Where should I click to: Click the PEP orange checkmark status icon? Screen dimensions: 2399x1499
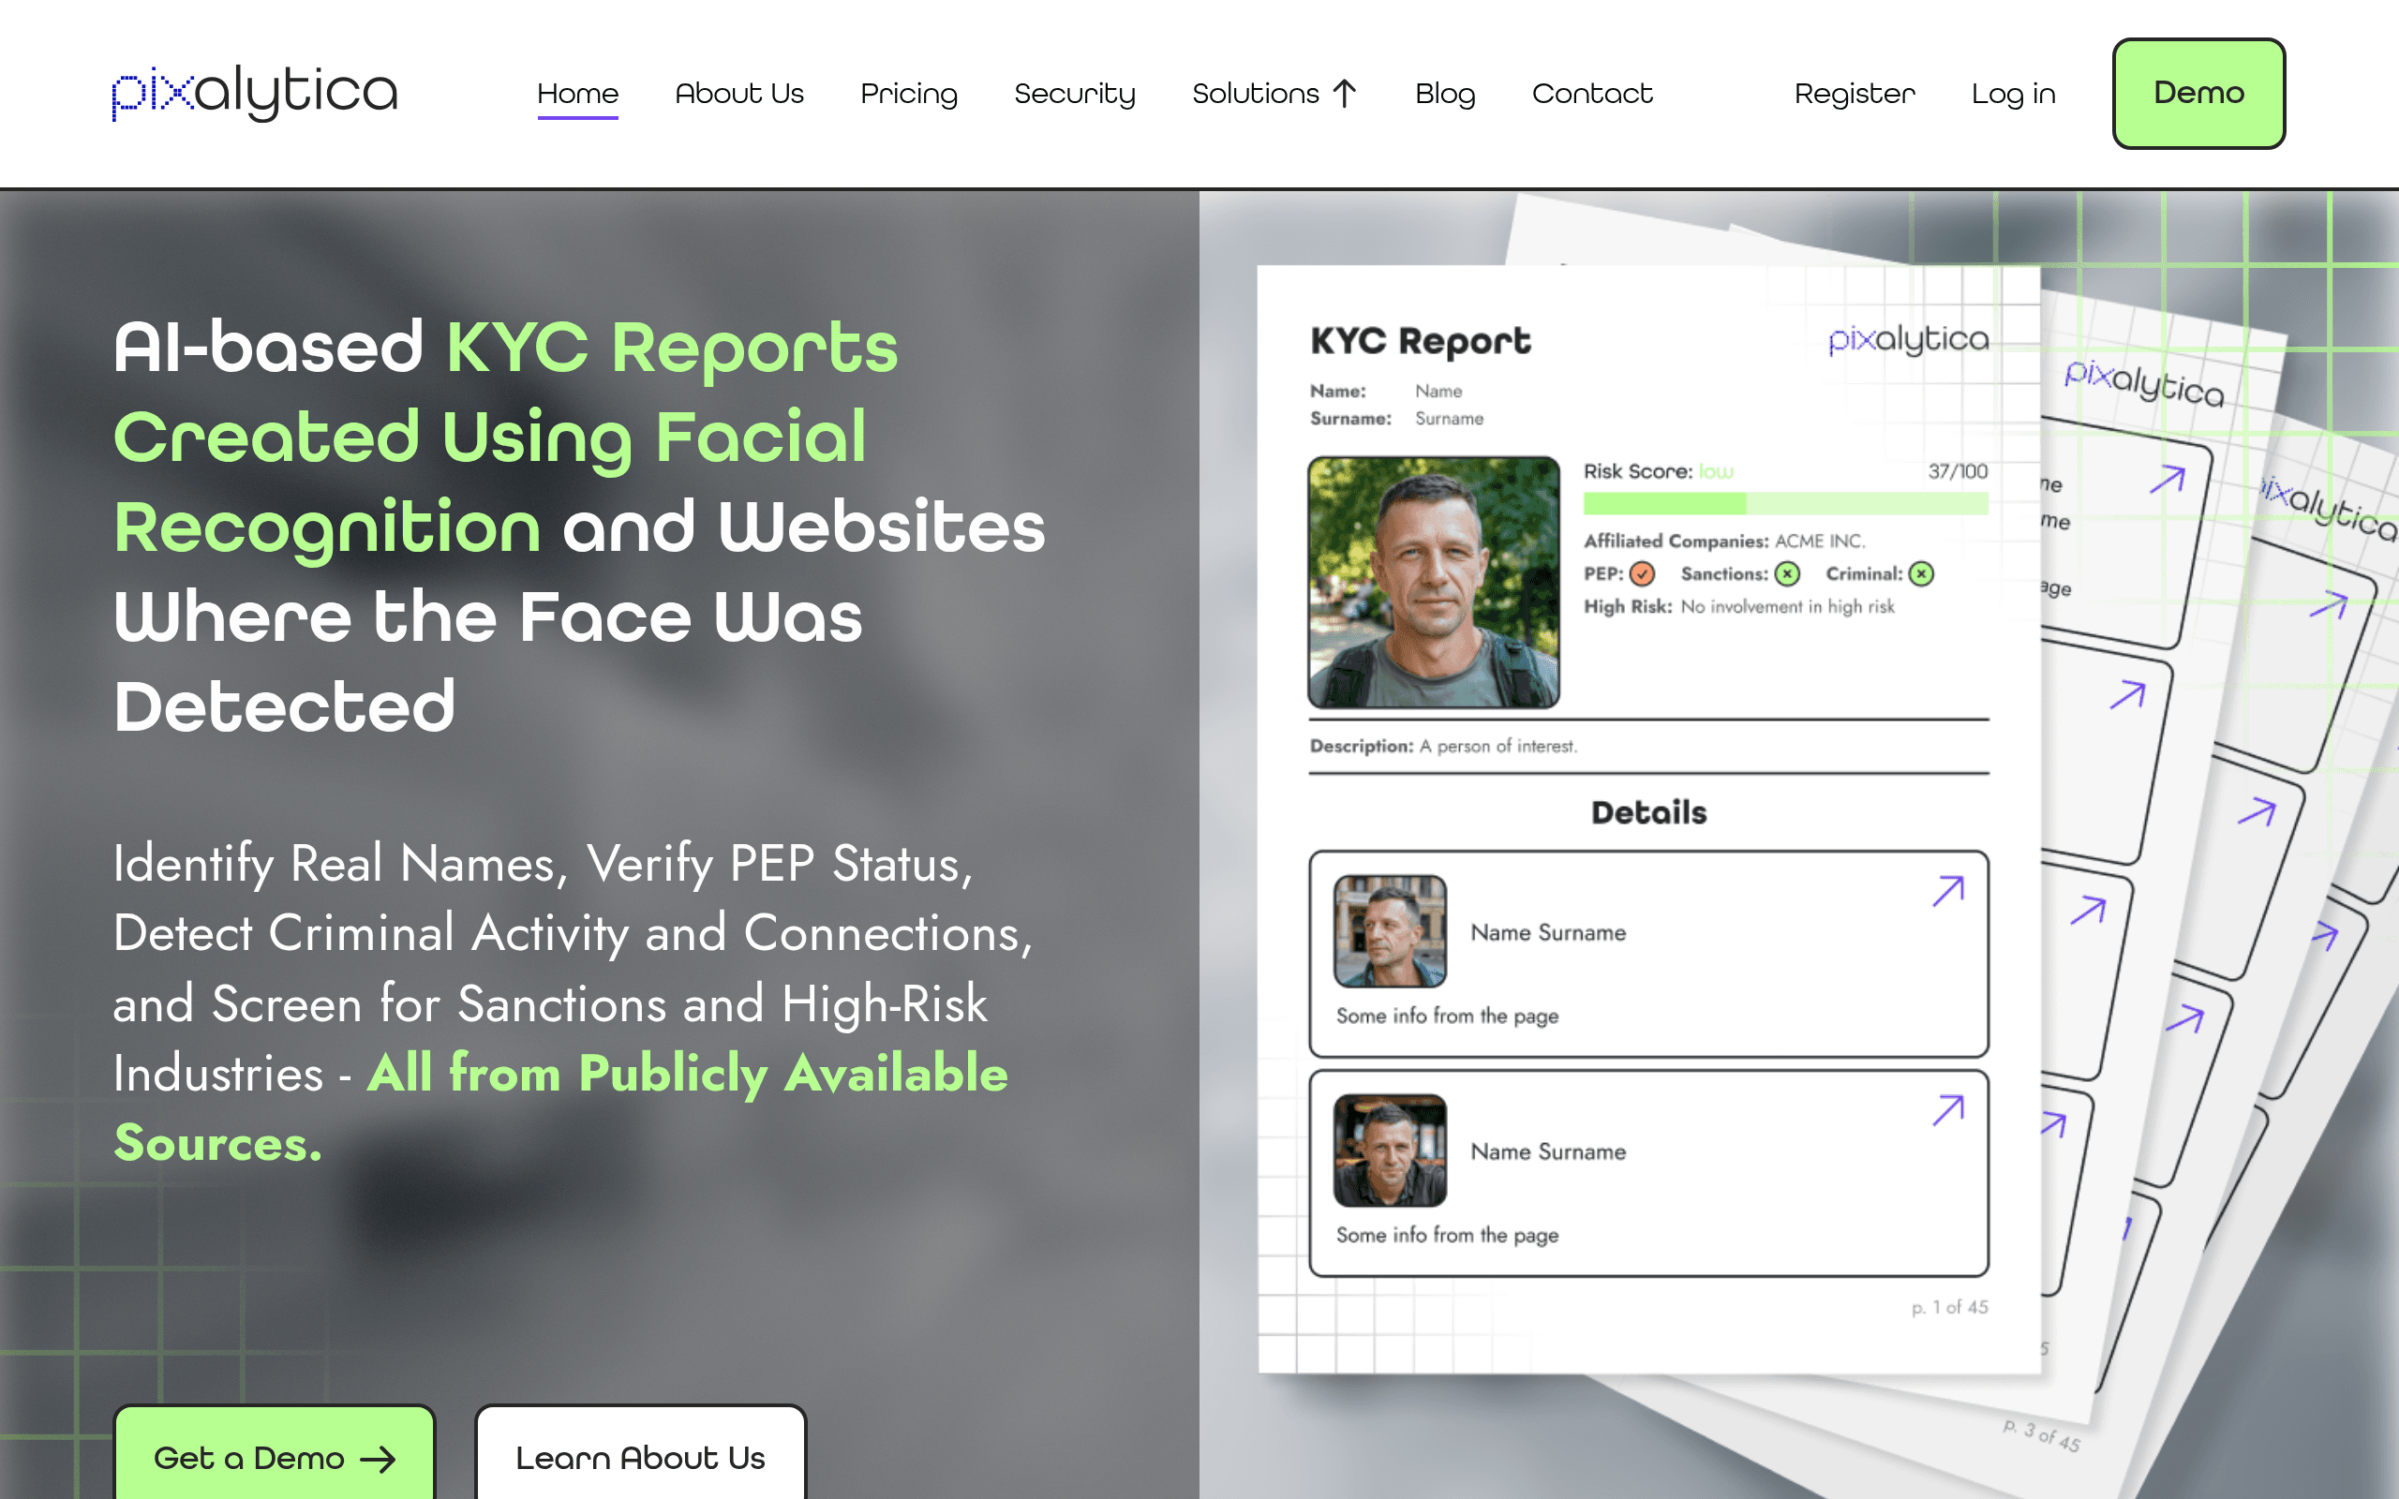[x=1643, y=574]
